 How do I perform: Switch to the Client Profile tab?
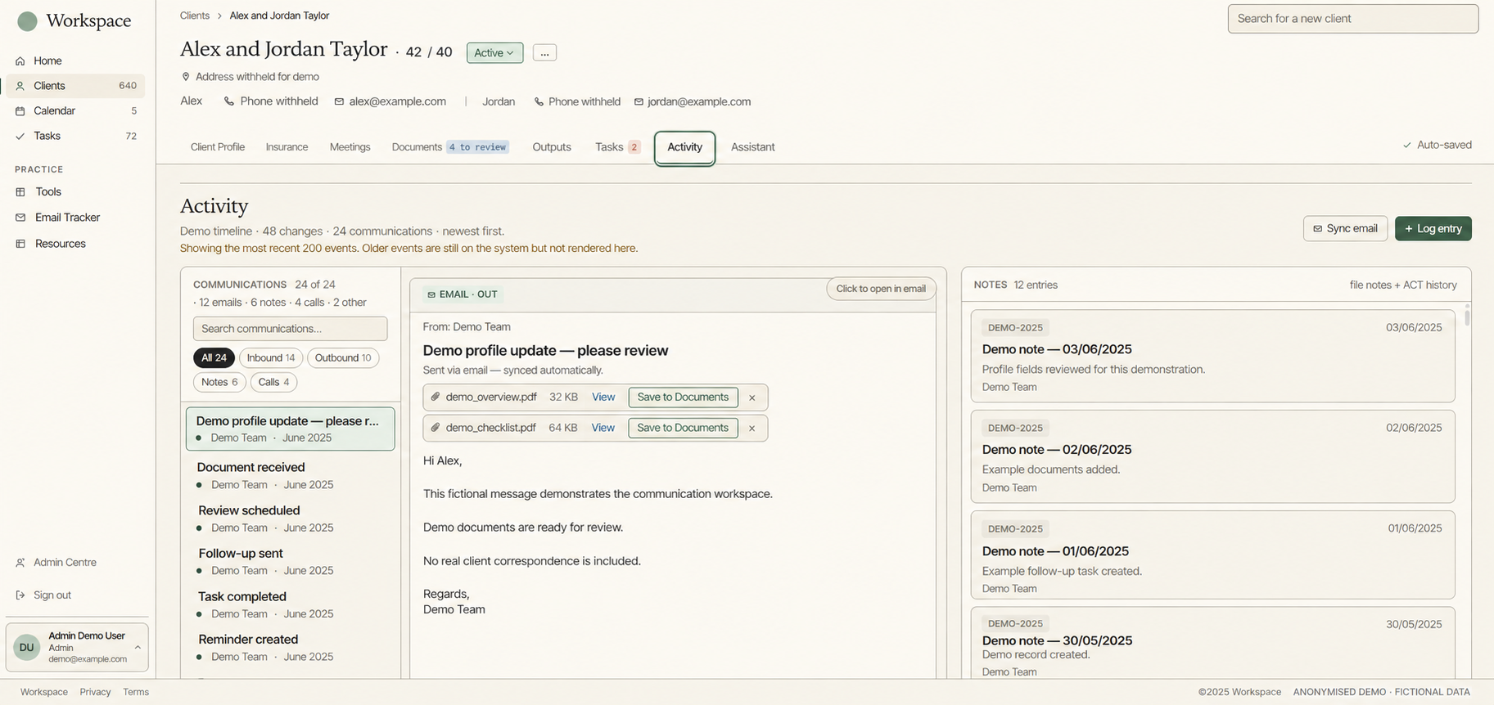(218, 147)
